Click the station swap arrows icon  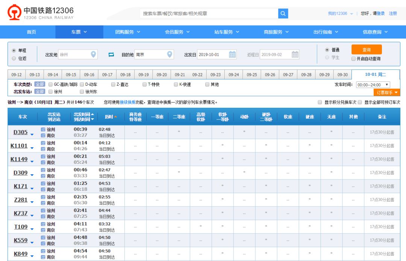[111, 54]
